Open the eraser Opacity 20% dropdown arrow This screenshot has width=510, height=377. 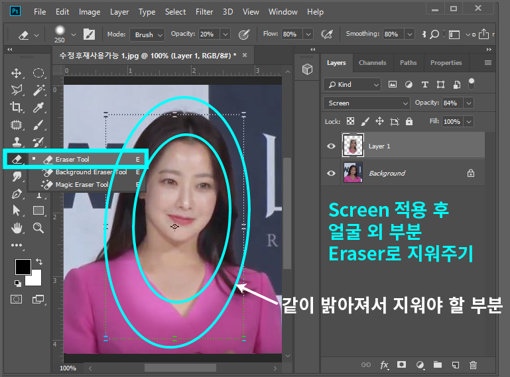225,34
